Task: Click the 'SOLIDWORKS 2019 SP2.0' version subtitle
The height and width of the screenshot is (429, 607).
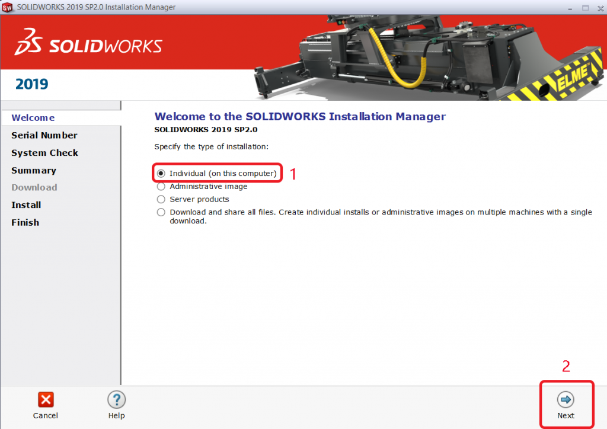Action: click(206, 130)
